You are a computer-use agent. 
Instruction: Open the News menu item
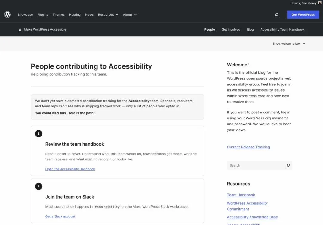(89, 14)
